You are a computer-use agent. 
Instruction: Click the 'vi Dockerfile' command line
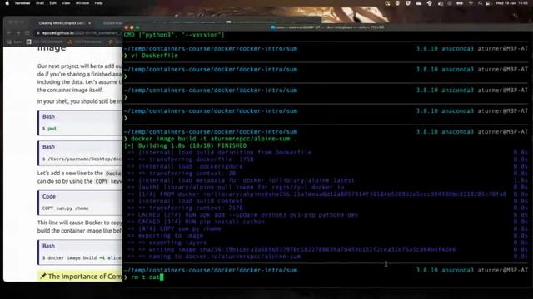154,56
